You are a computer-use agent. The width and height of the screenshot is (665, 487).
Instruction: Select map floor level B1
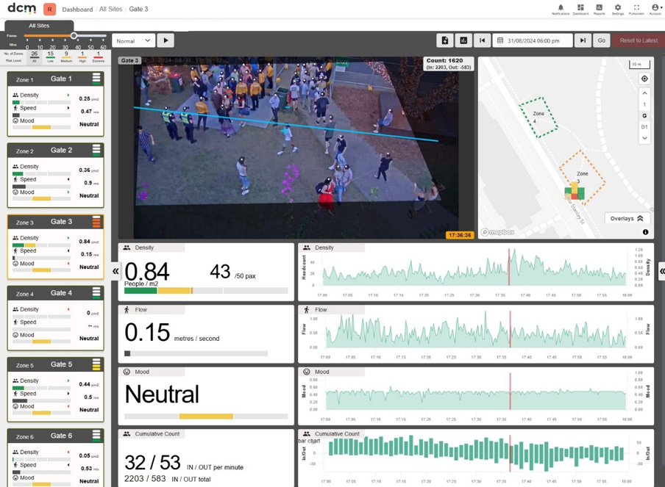pyautogui.click(x=644, y=126)
